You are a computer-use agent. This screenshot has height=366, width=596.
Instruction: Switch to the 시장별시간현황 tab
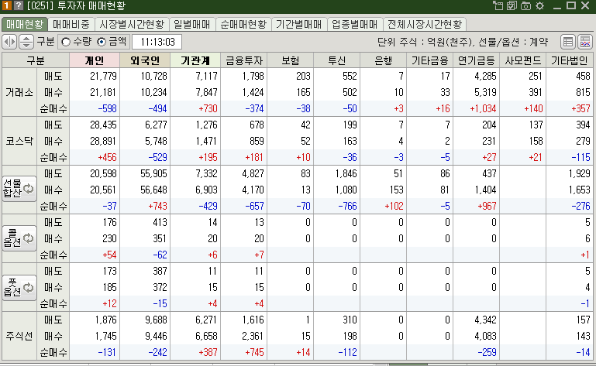point(132,24)
